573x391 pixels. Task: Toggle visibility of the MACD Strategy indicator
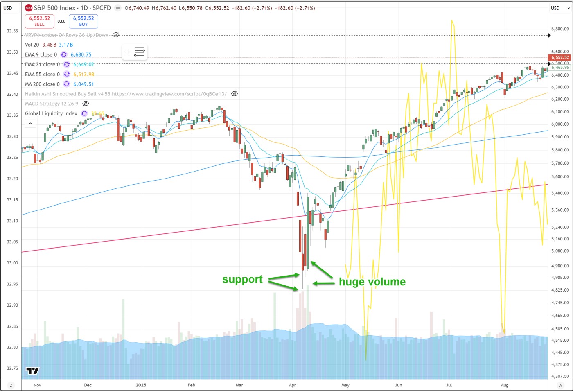pos(86,104)
